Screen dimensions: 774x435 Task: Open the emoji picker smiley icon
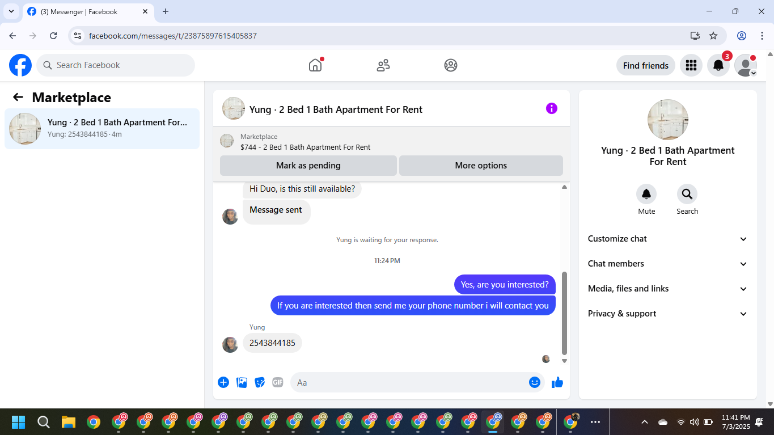(535, 382)
